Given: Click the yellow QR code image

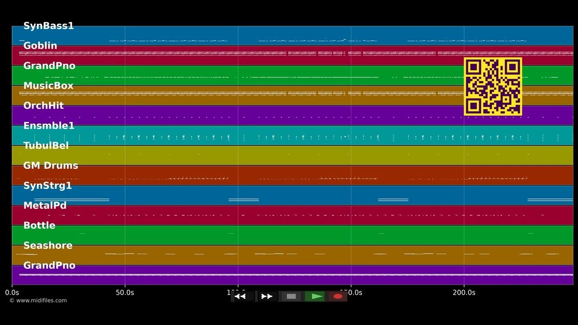Looking at the screenshot, I should pyautogui.click(x=493, y=86).
